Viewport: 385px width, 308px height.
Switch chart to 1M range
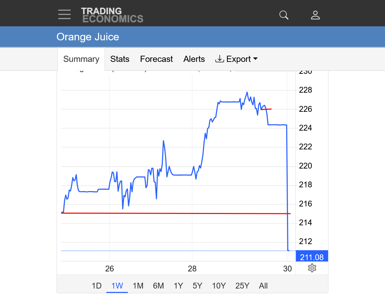pyautogui.click(x=138, y=286)
